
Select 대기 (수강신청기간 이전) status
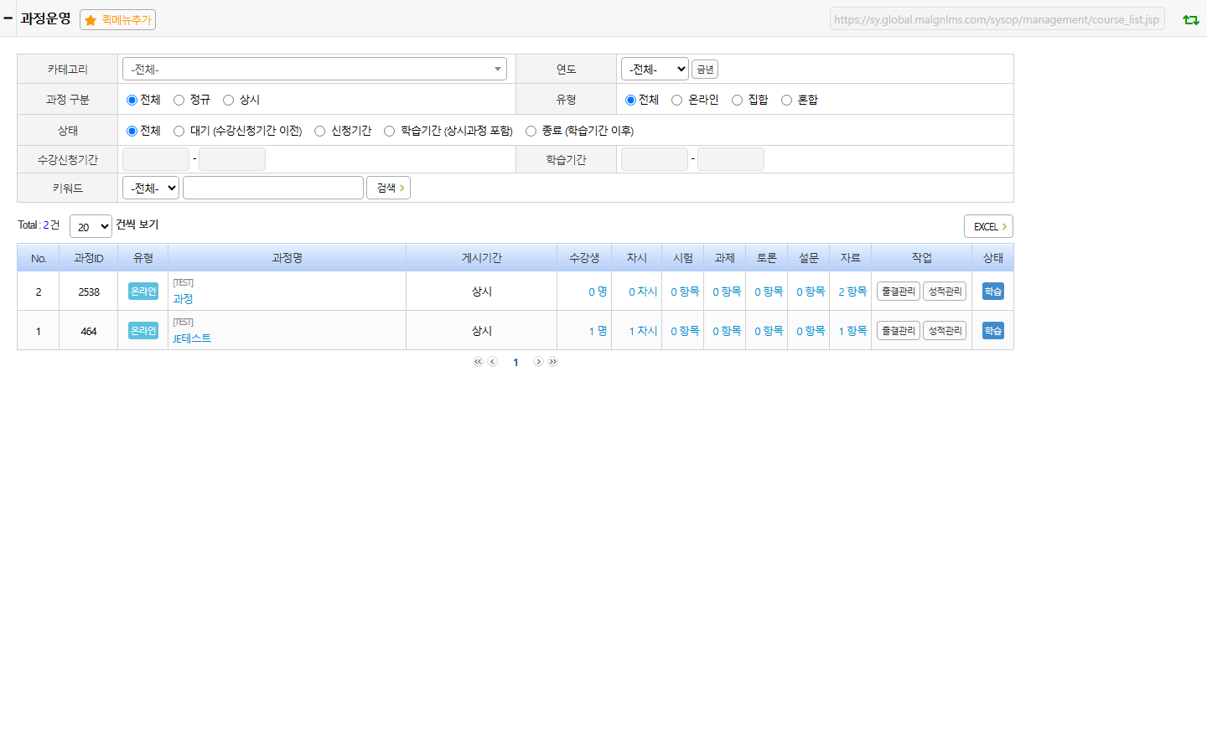(x=179, y=131)
